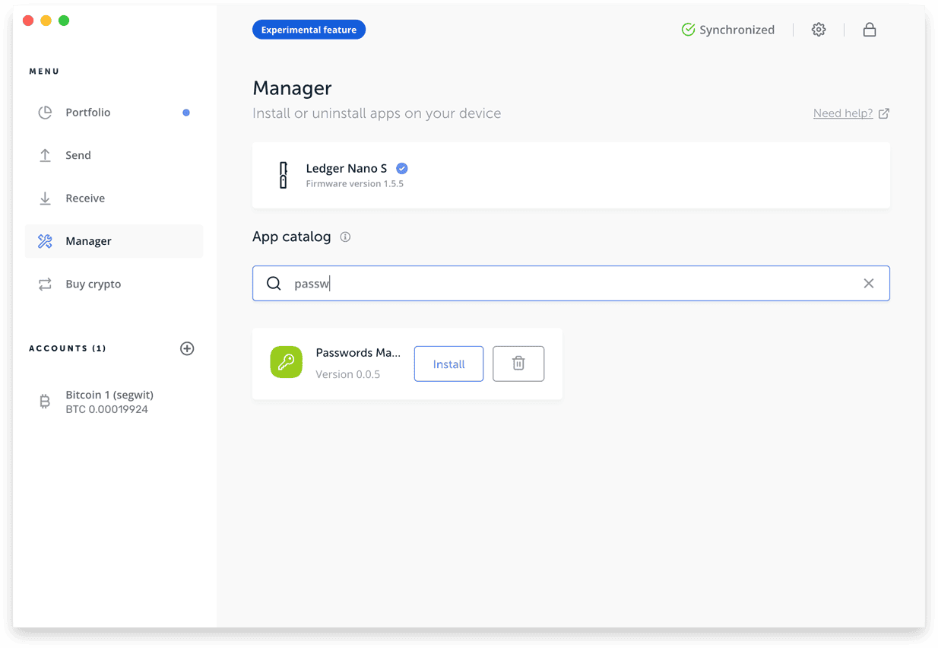Open the Send menu item
The image size is (938, 648).
pos(114,155)
